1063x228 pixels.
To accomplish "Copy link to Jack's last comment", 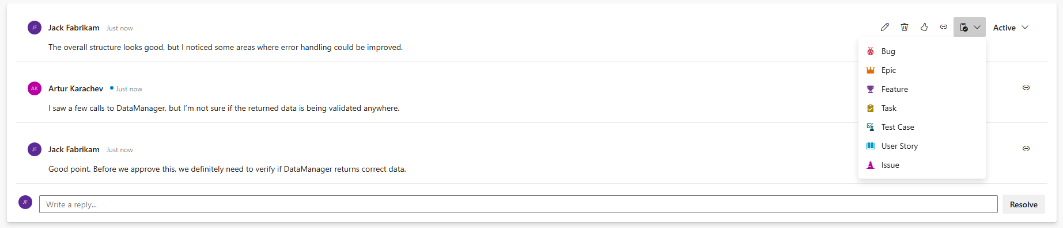I will 1026,148.
